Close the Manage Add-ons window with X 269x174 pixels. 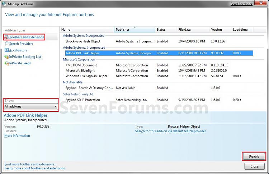261,3
